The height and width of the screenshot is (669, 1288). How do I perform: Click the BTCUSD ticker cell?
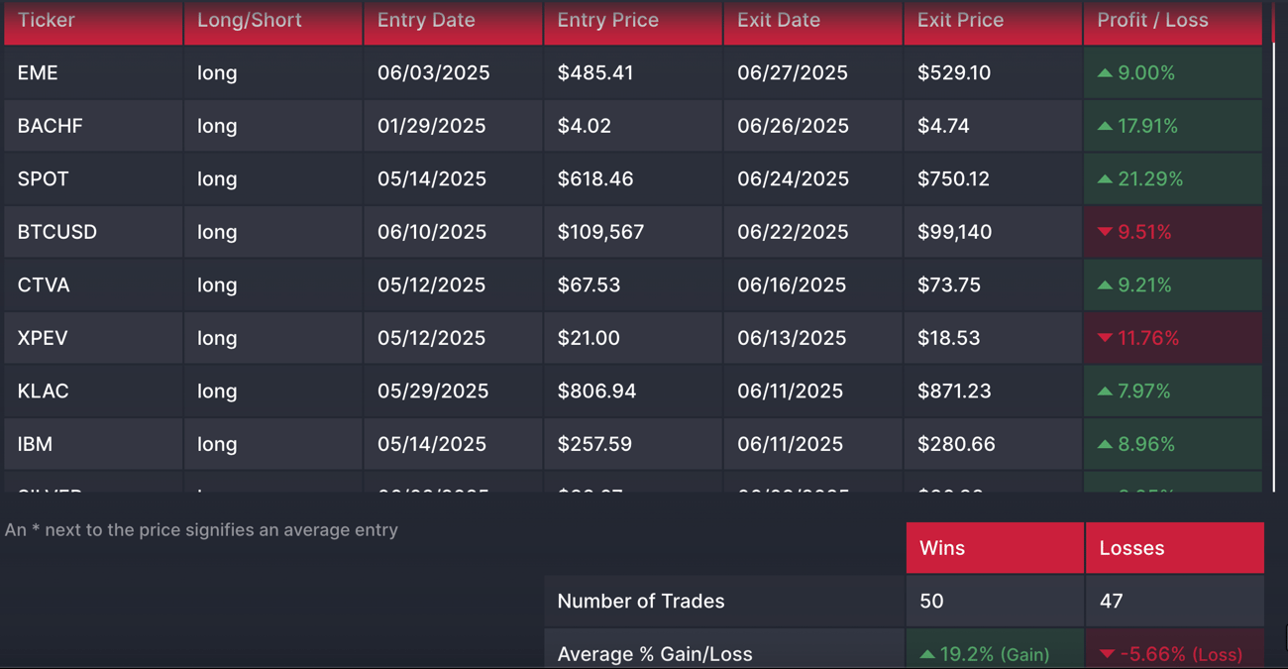pyautogui.click(x=57, y=232)
